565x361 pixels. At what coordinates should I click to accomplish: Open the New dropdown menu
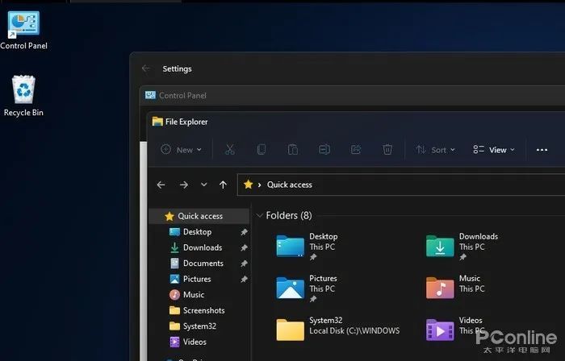pos(181,150)
